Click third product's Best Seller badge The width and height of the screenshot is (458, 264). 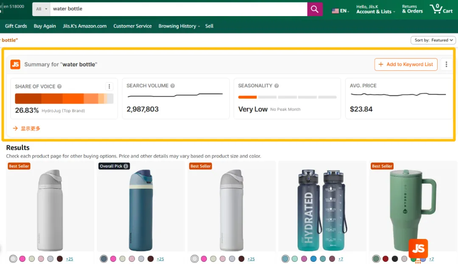(x=200, y=166)
